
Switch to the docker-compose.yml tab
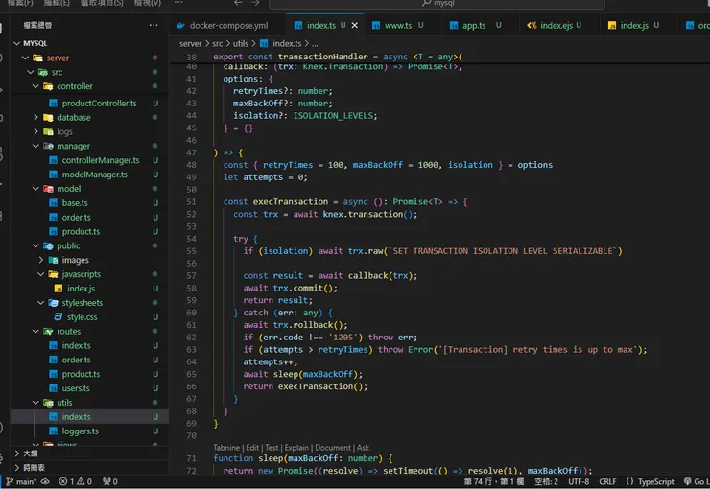(227, 25)
